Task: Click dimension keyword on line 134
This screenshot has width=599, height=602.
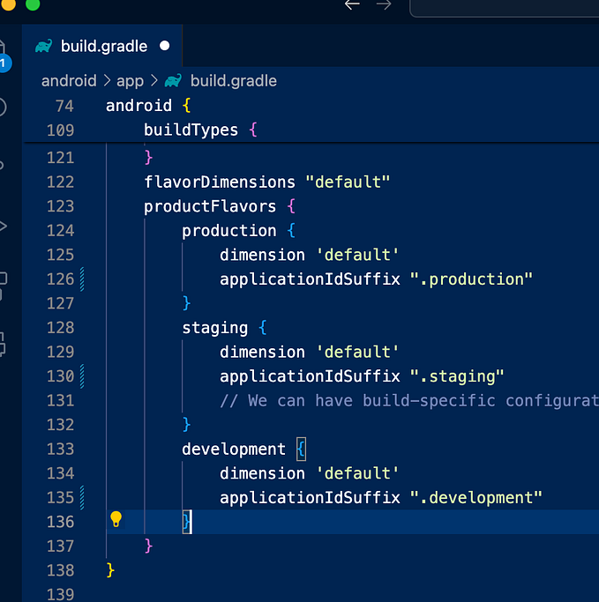Action: click(x=262, y=473)
